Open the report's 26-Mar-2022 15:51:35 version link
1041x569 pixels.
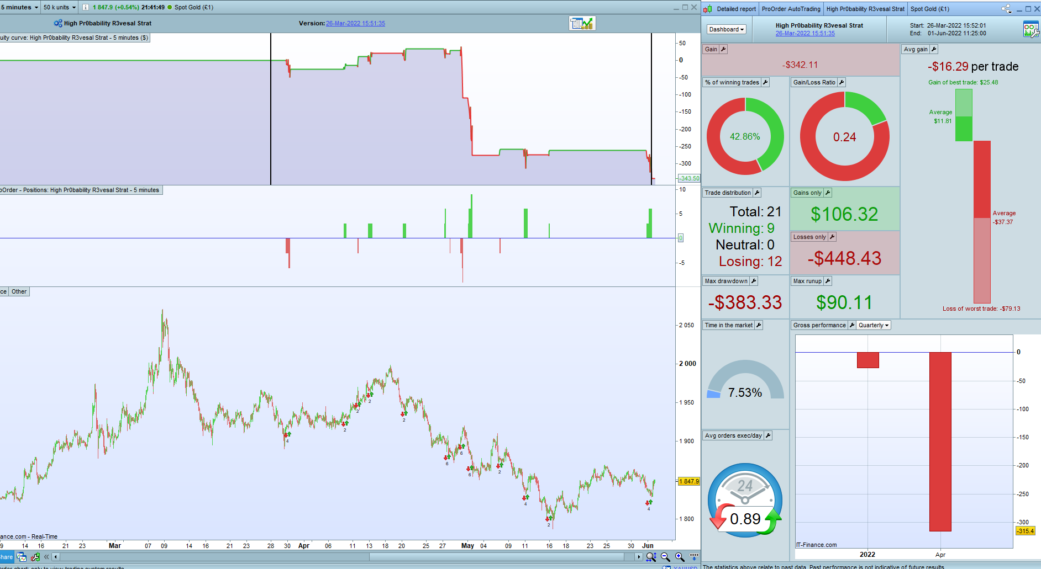point(805,33)
